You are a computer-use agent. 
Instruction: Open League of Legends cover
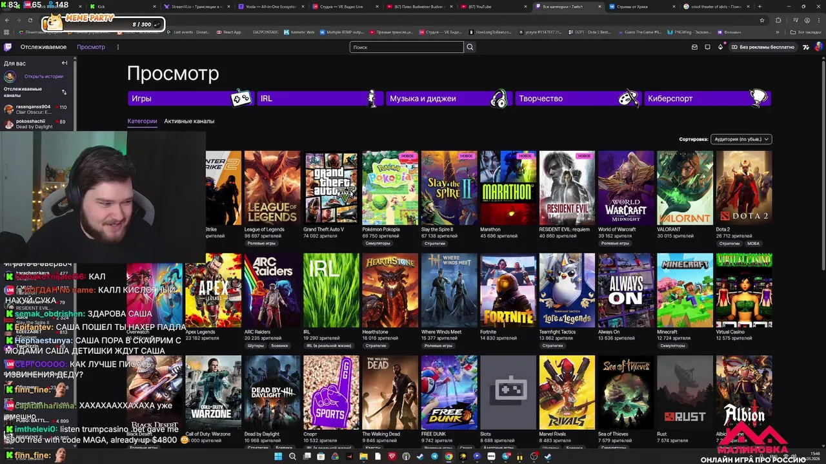[x=272, y=188]
